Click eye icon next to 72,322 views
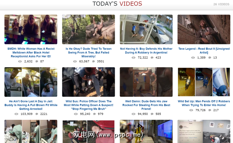The height and width of the screenshot is (143, 233). tap(134, 57)
